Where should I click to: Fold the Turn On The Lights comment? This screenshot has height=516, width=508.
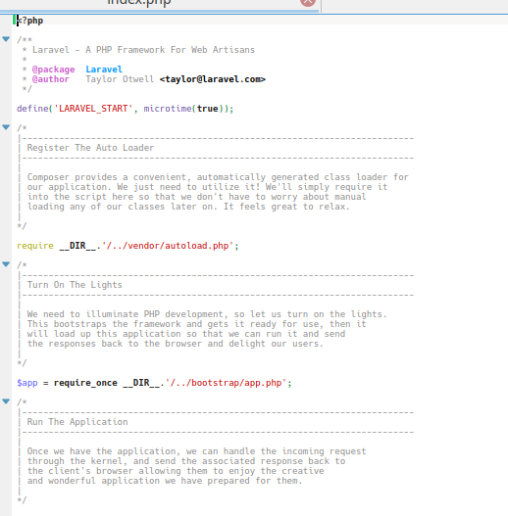click(6, 264)
